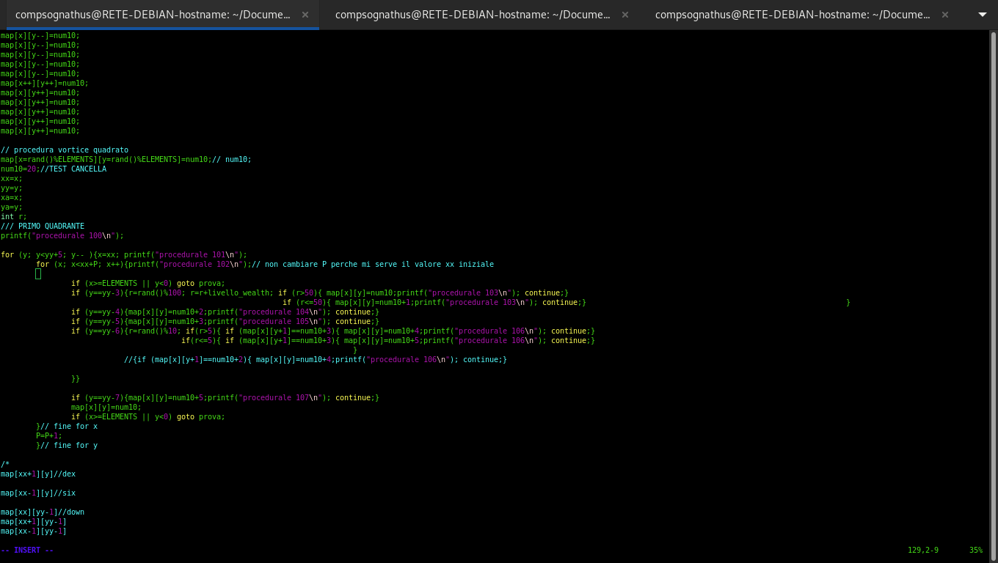Click the commented '//{if (map[x][y+1]==num10+2)' line
This screenshot has height=563, width=998.
[316, 359]
